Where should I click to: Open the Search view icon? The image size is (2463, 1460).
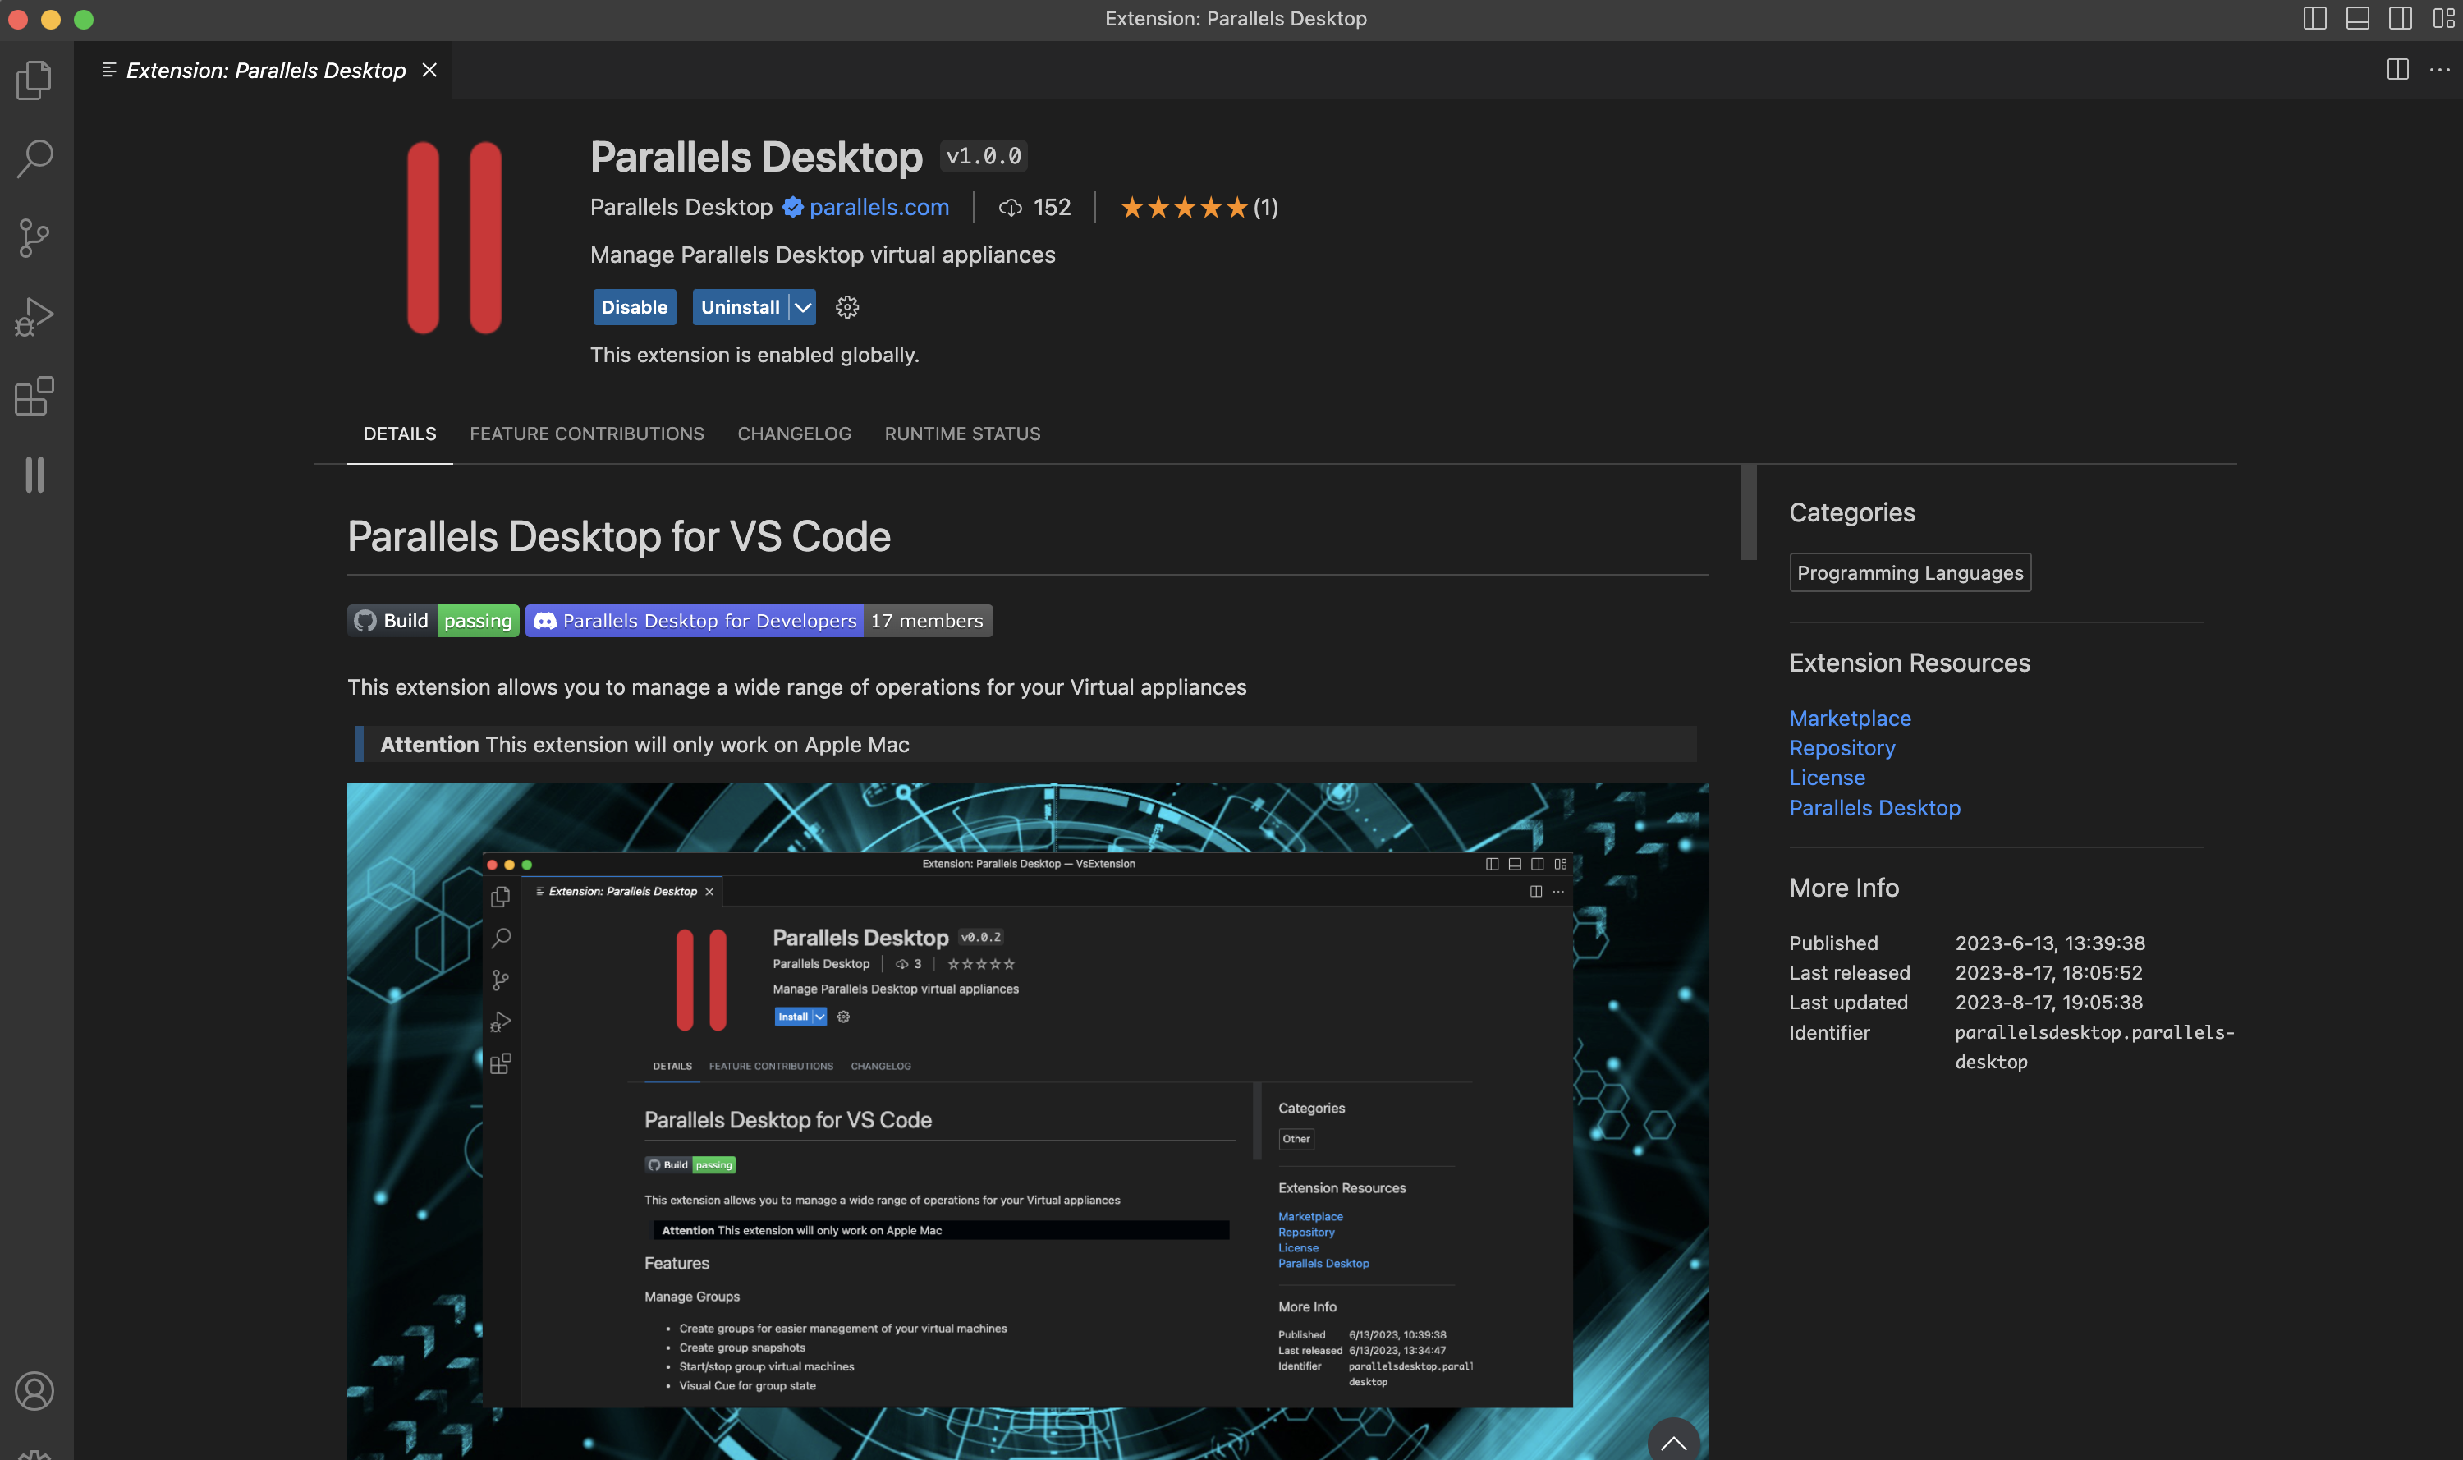[x=34, y=158]
